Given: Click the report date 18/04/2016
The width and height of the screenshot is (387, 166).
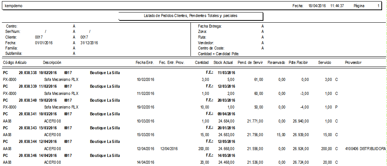Looking at the screenshot, I should 317,6.
